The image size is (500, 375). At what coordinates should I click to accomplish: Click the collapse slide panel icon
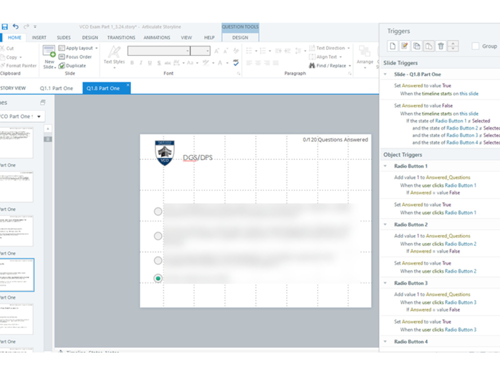42,102
